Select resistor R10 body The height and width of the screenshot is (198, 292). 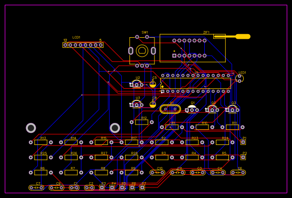pyautogui.click(x=202, y=127)
